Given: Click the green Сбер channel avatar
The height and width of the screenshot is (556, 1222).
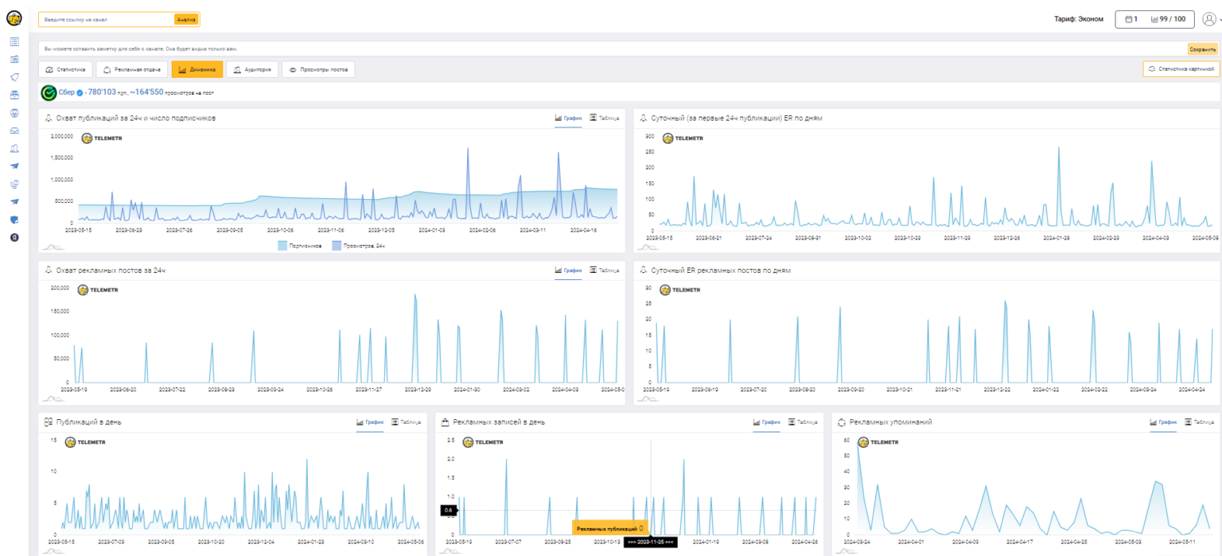Looking at the screenshot, I should pos(49,93).
